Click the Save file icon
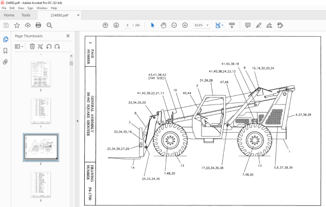 [x=6, y=25]
